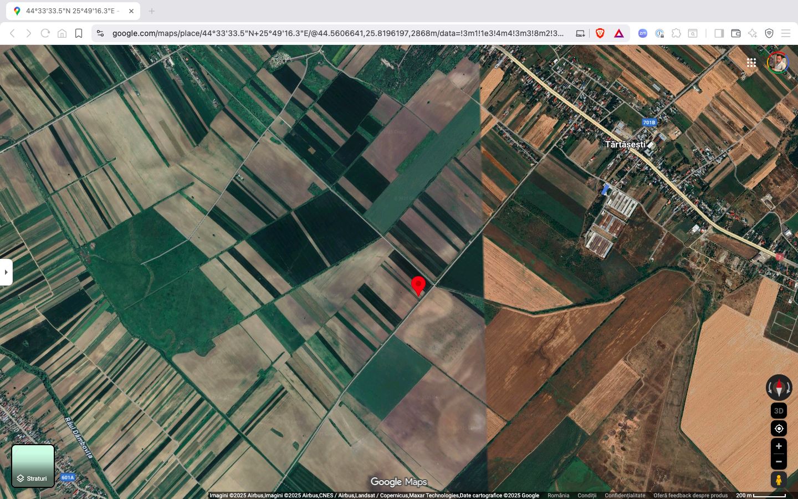The image size is (798, 499).
Task: Open the Confidențialitate link
Action: click(x=625, y=496)
